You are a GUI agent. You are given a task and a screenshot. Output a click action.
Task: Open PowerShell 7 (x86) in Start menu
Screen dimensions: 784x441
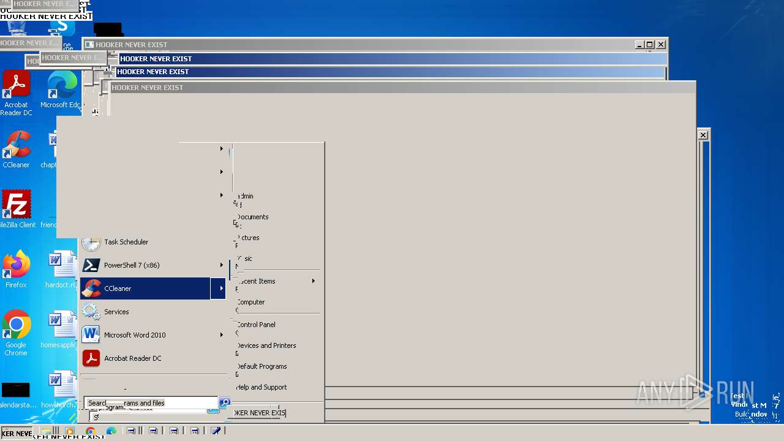[x=153, y=265]
